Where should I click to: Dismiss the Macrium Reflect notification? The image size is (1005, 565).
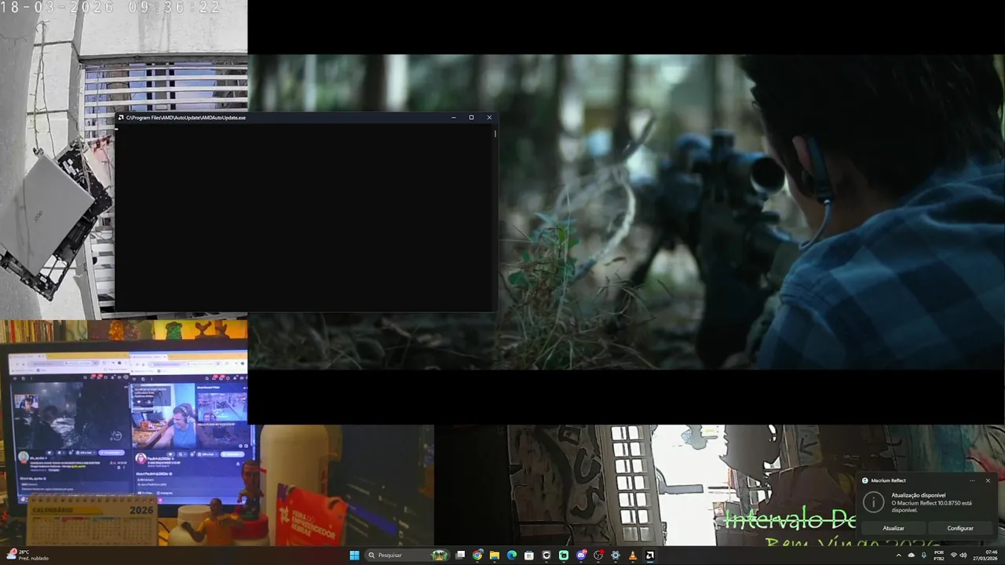tap(988, 480)
